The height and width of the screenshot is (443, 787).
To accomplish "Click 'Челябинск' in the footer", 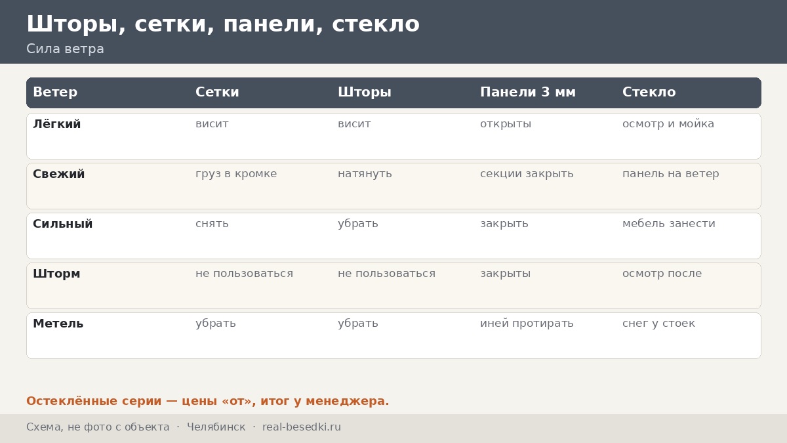I will pyautogui.click(x=216, y=427).
